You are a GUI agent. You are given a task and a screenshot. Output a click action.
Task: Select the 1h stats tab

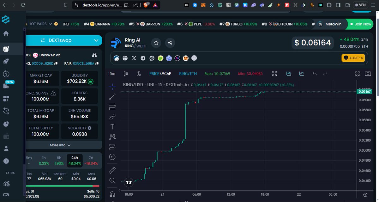point(44,161)
